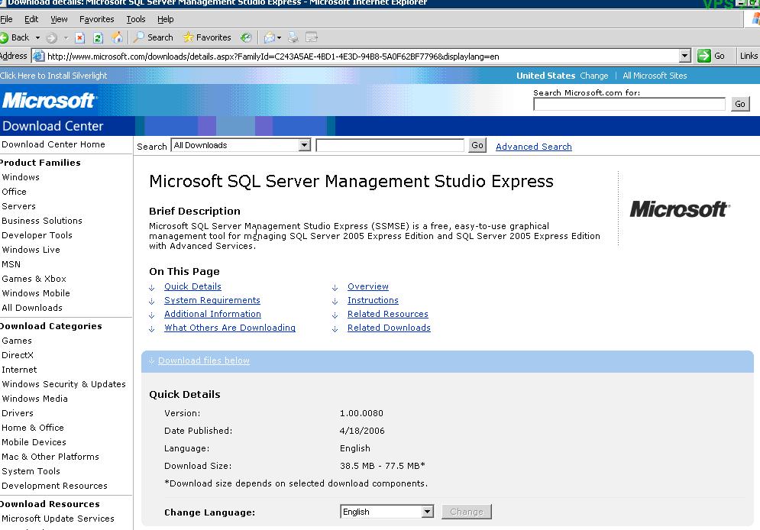Click the Additional Information link
Viewport: 760px width, 530px height.
[x=212, y=314]
